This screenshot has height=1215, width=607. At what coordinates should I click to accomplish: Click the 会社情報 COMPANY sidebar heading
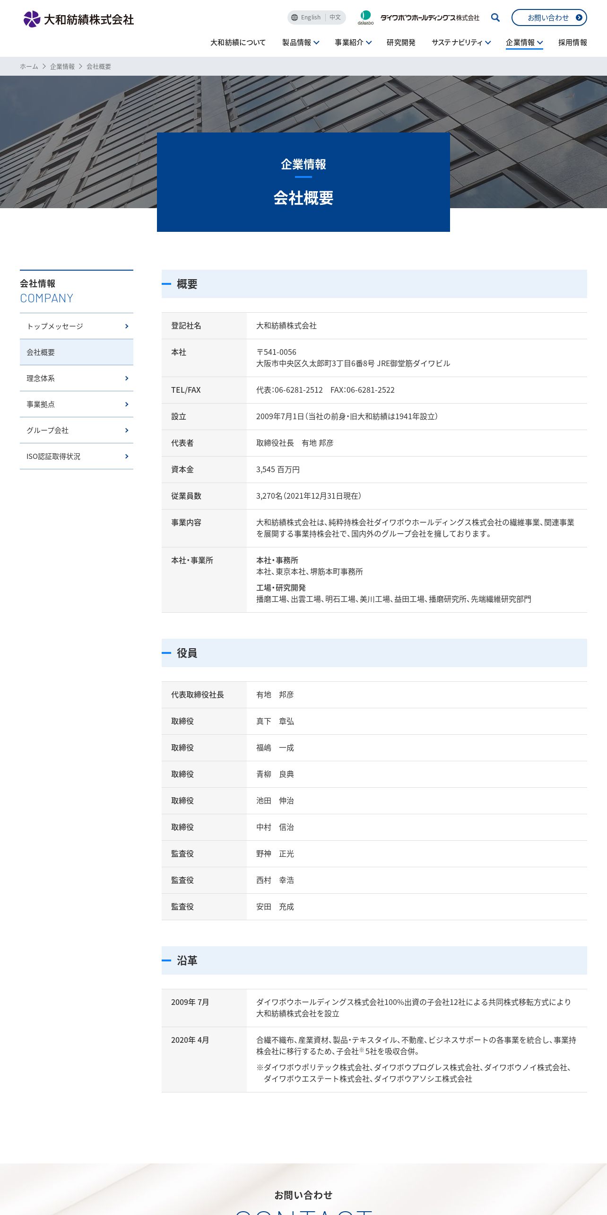47,291
